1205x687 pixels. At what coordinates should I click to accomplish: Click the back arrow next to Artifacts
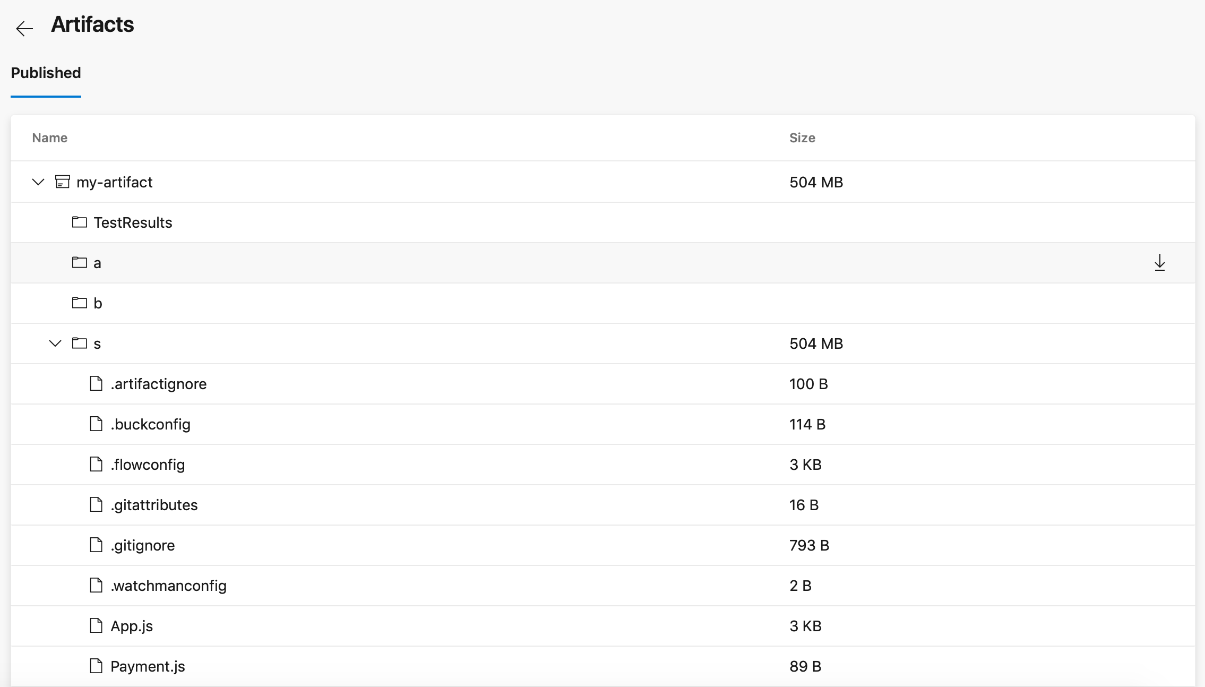click(x=24, y=28)
